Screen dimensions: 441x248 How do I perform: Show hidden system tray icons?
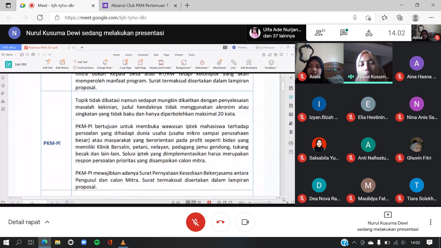tap(354, 242)
